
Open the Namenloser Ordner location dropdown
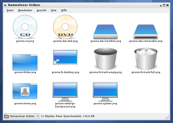click(22, 116)
